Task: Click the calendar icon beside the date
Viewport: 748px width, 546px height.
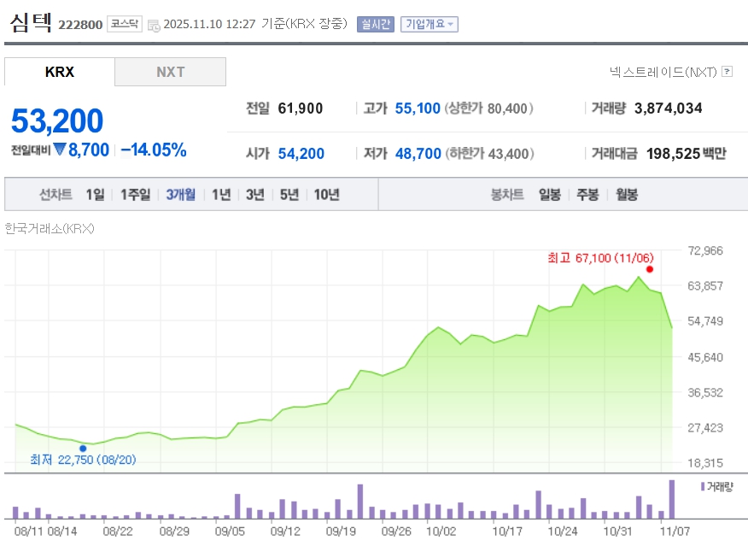Action: (153, 25)
